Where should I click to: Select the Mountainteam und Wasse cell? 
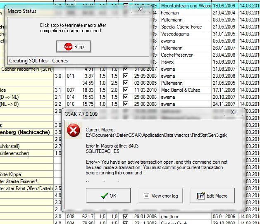[x=186, y=6]
